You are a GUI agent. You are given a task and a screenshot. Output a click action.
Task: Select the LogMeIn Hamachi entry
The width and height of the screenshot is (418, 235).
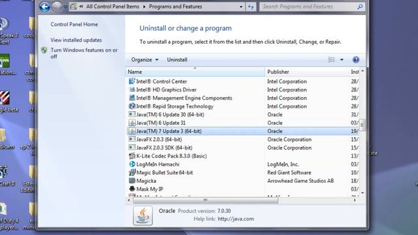click(158, 164)
